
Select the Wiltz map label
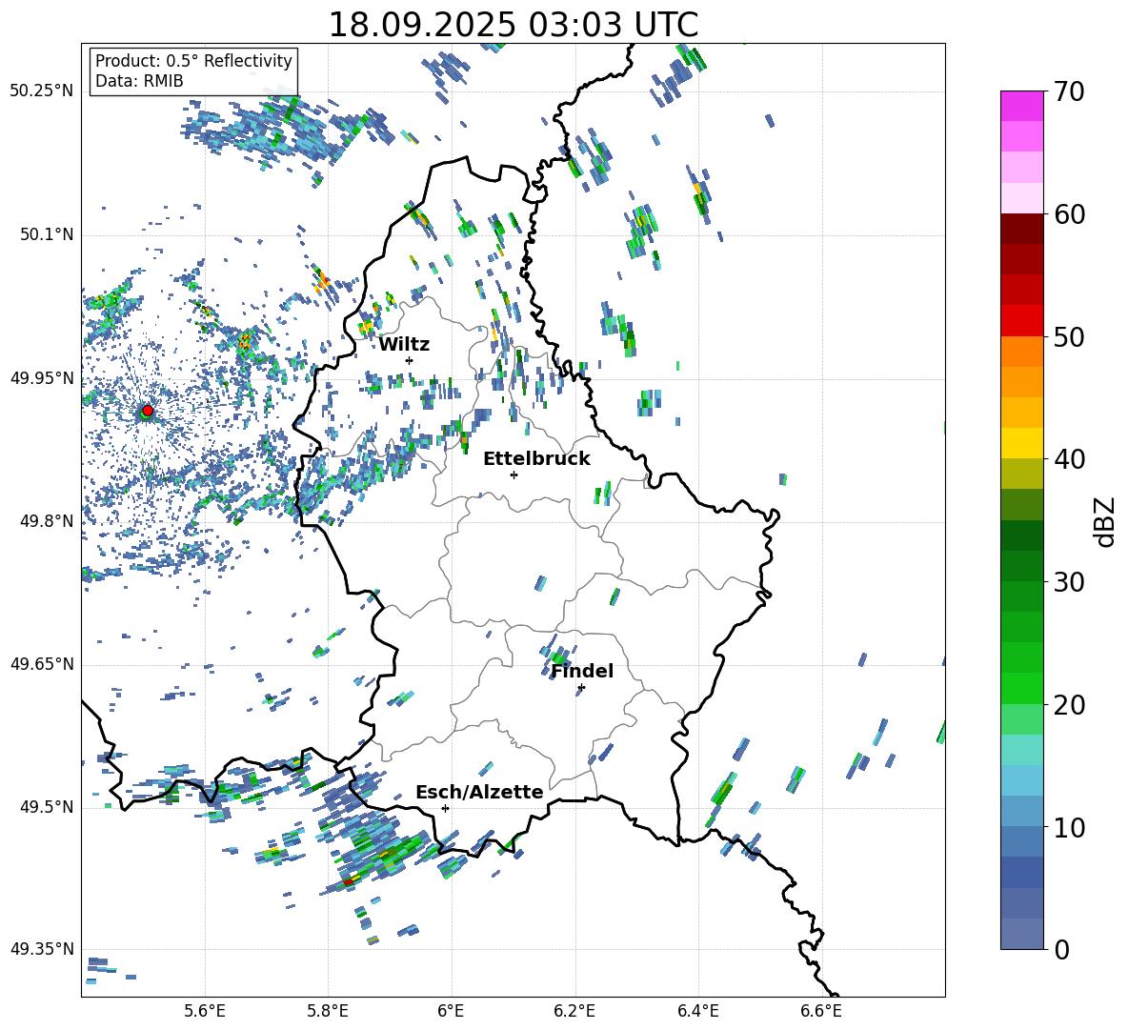click(x=404, y=345)
